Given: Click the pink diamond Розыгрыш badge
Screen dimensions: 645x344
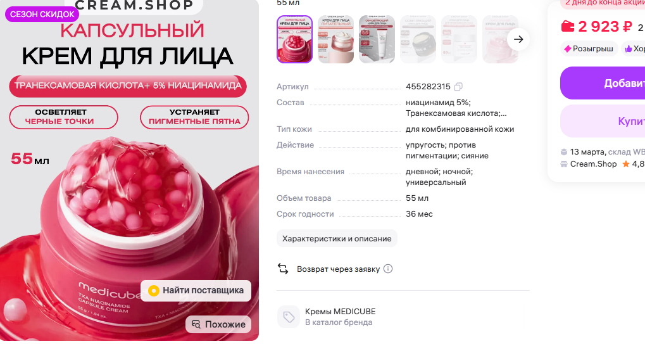Looking at the screenshot, I should click(589, 49).
